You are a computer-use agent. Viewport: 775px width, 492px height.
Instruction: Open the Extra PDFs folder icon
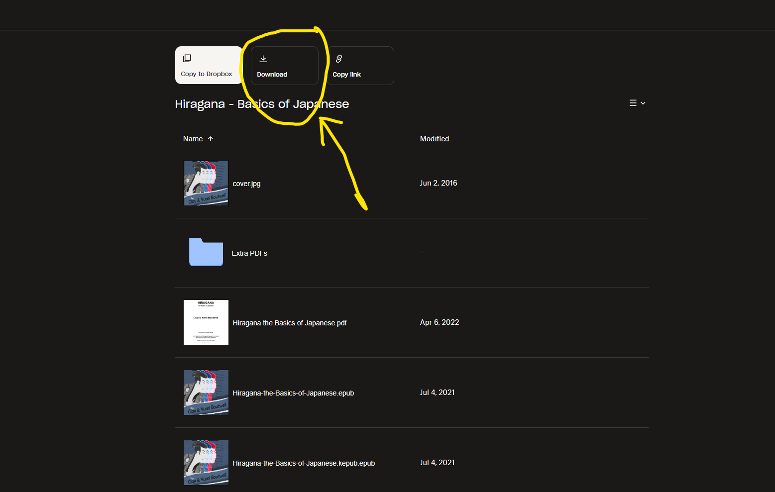click(206, 252)
